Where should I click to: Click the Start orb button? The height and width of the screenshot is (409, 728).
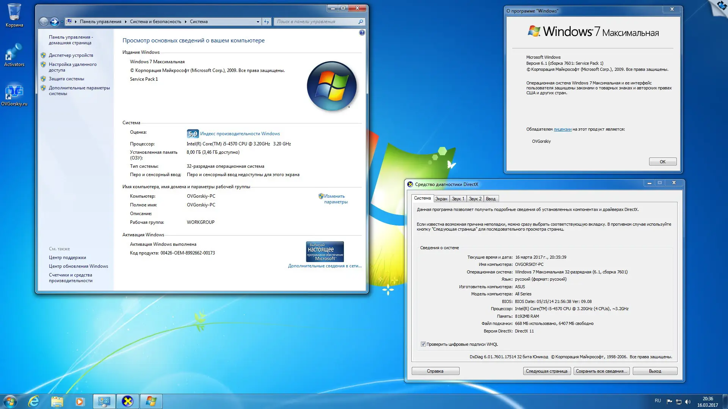[10, 401]
